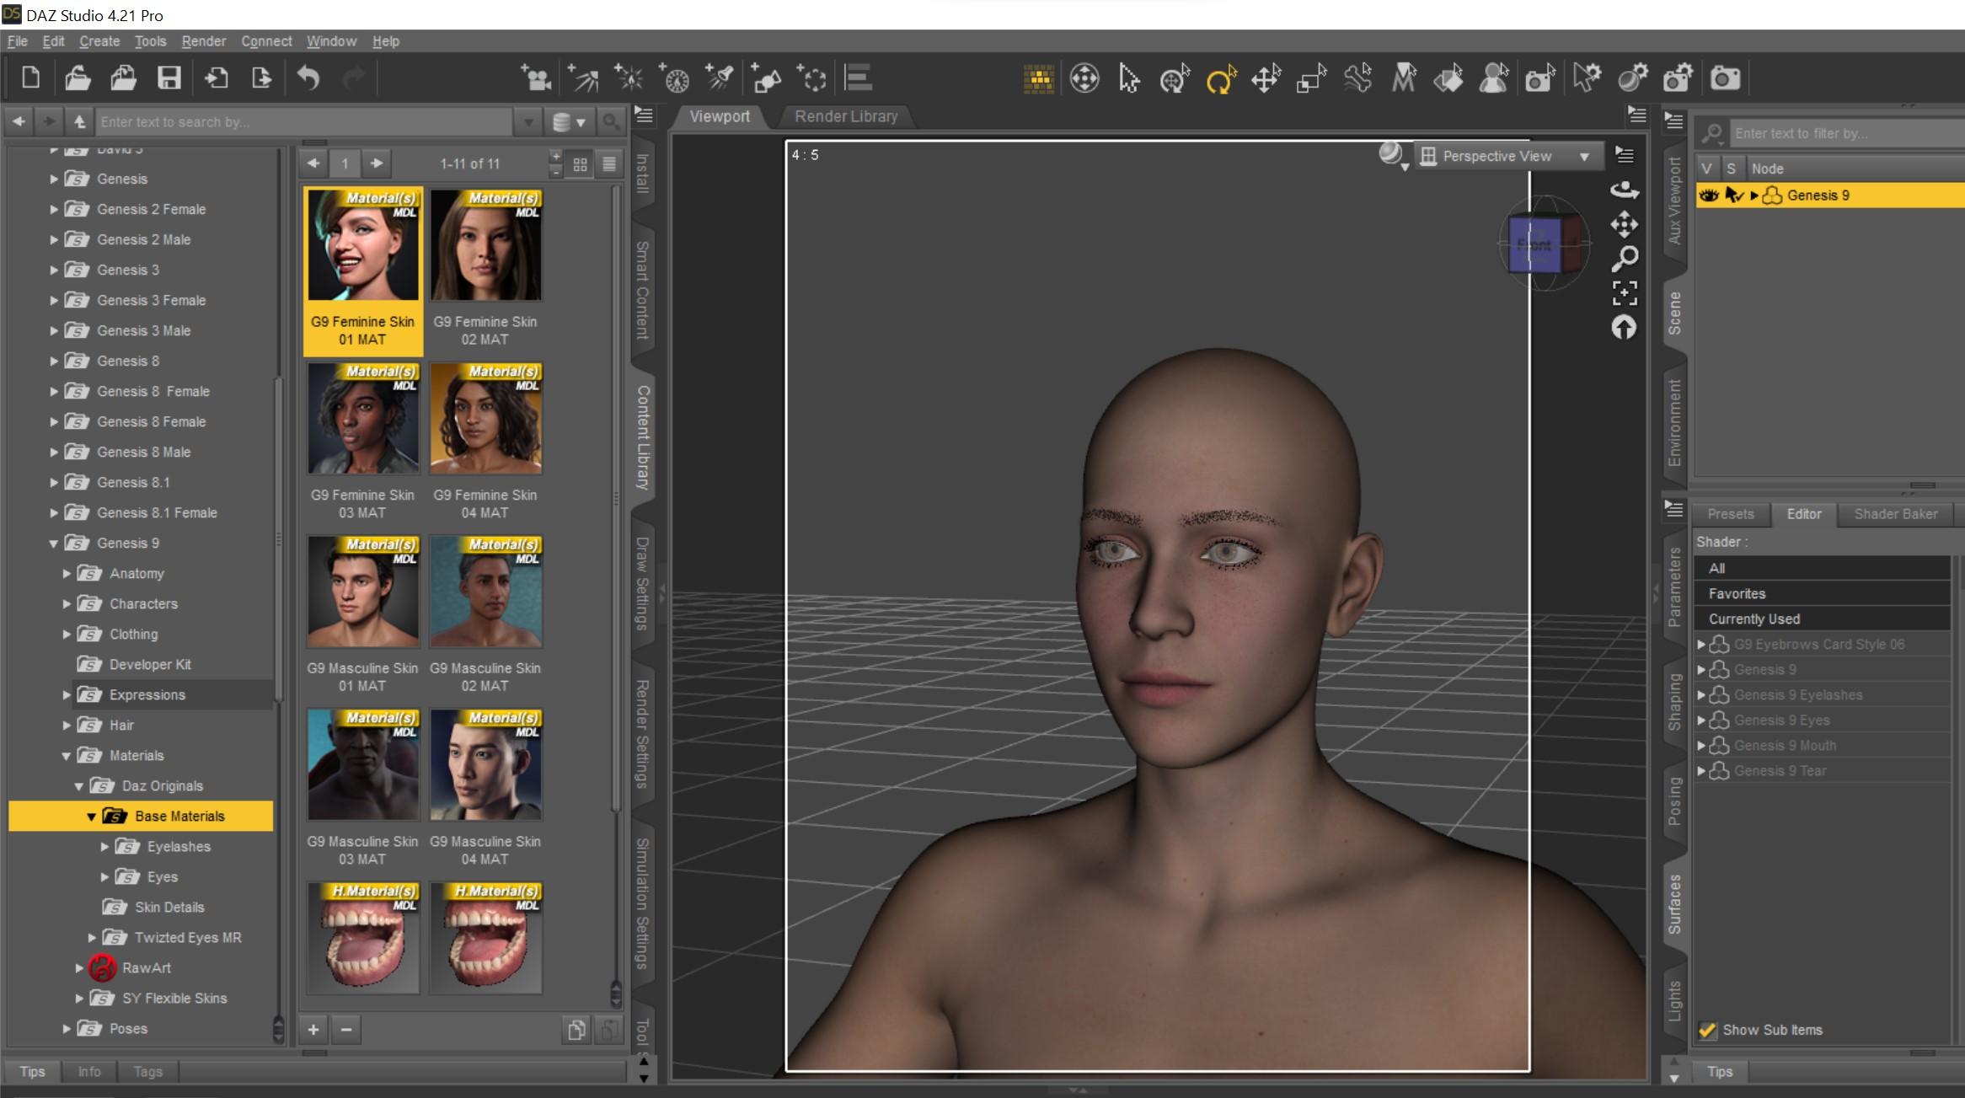The image size is (1965, 1098).
Task: Select G9 Masculine Skin 02 MAT thumbnail
Action: [x=485, y=592]
